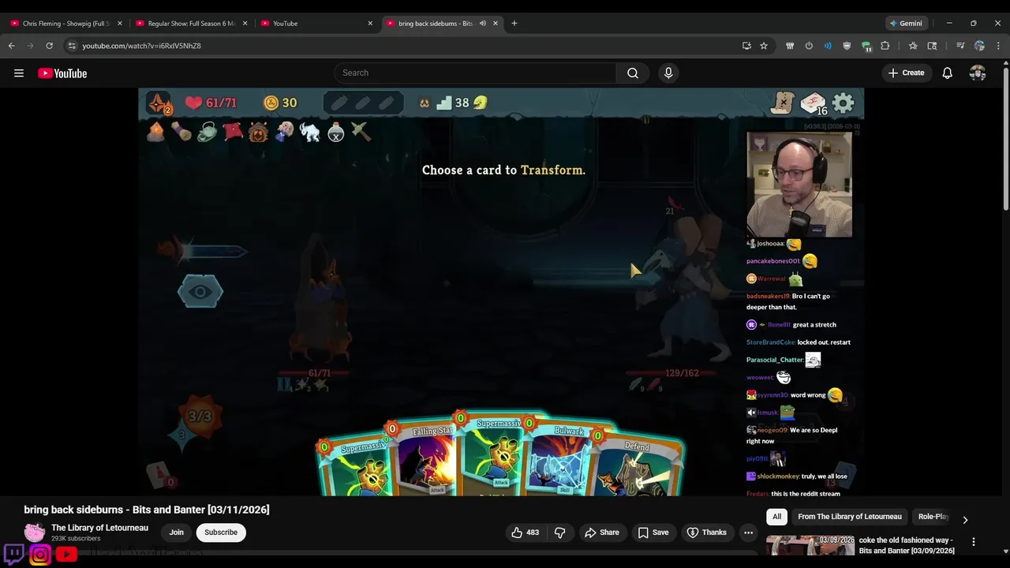Open YouTube notifications bell
This screenshot has width=1010, height=568.
(x=948, y=73)
